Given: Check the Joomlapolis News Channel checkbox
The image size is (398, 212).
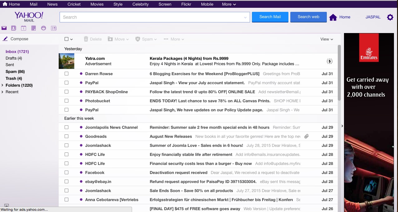Looking at the screenshot, I should click(66, 127).
